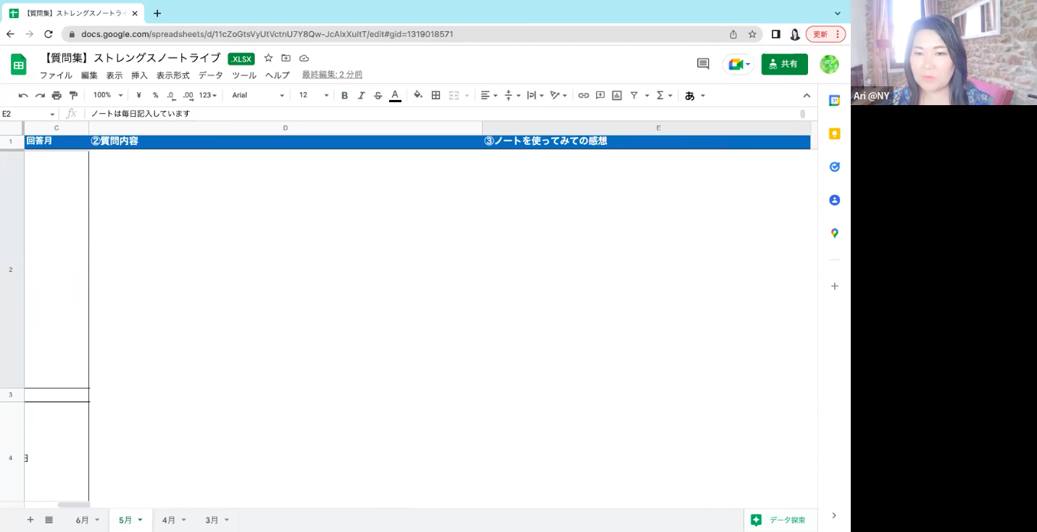1037x532 pixels.
Task: Insert a link
Action: 583,95
